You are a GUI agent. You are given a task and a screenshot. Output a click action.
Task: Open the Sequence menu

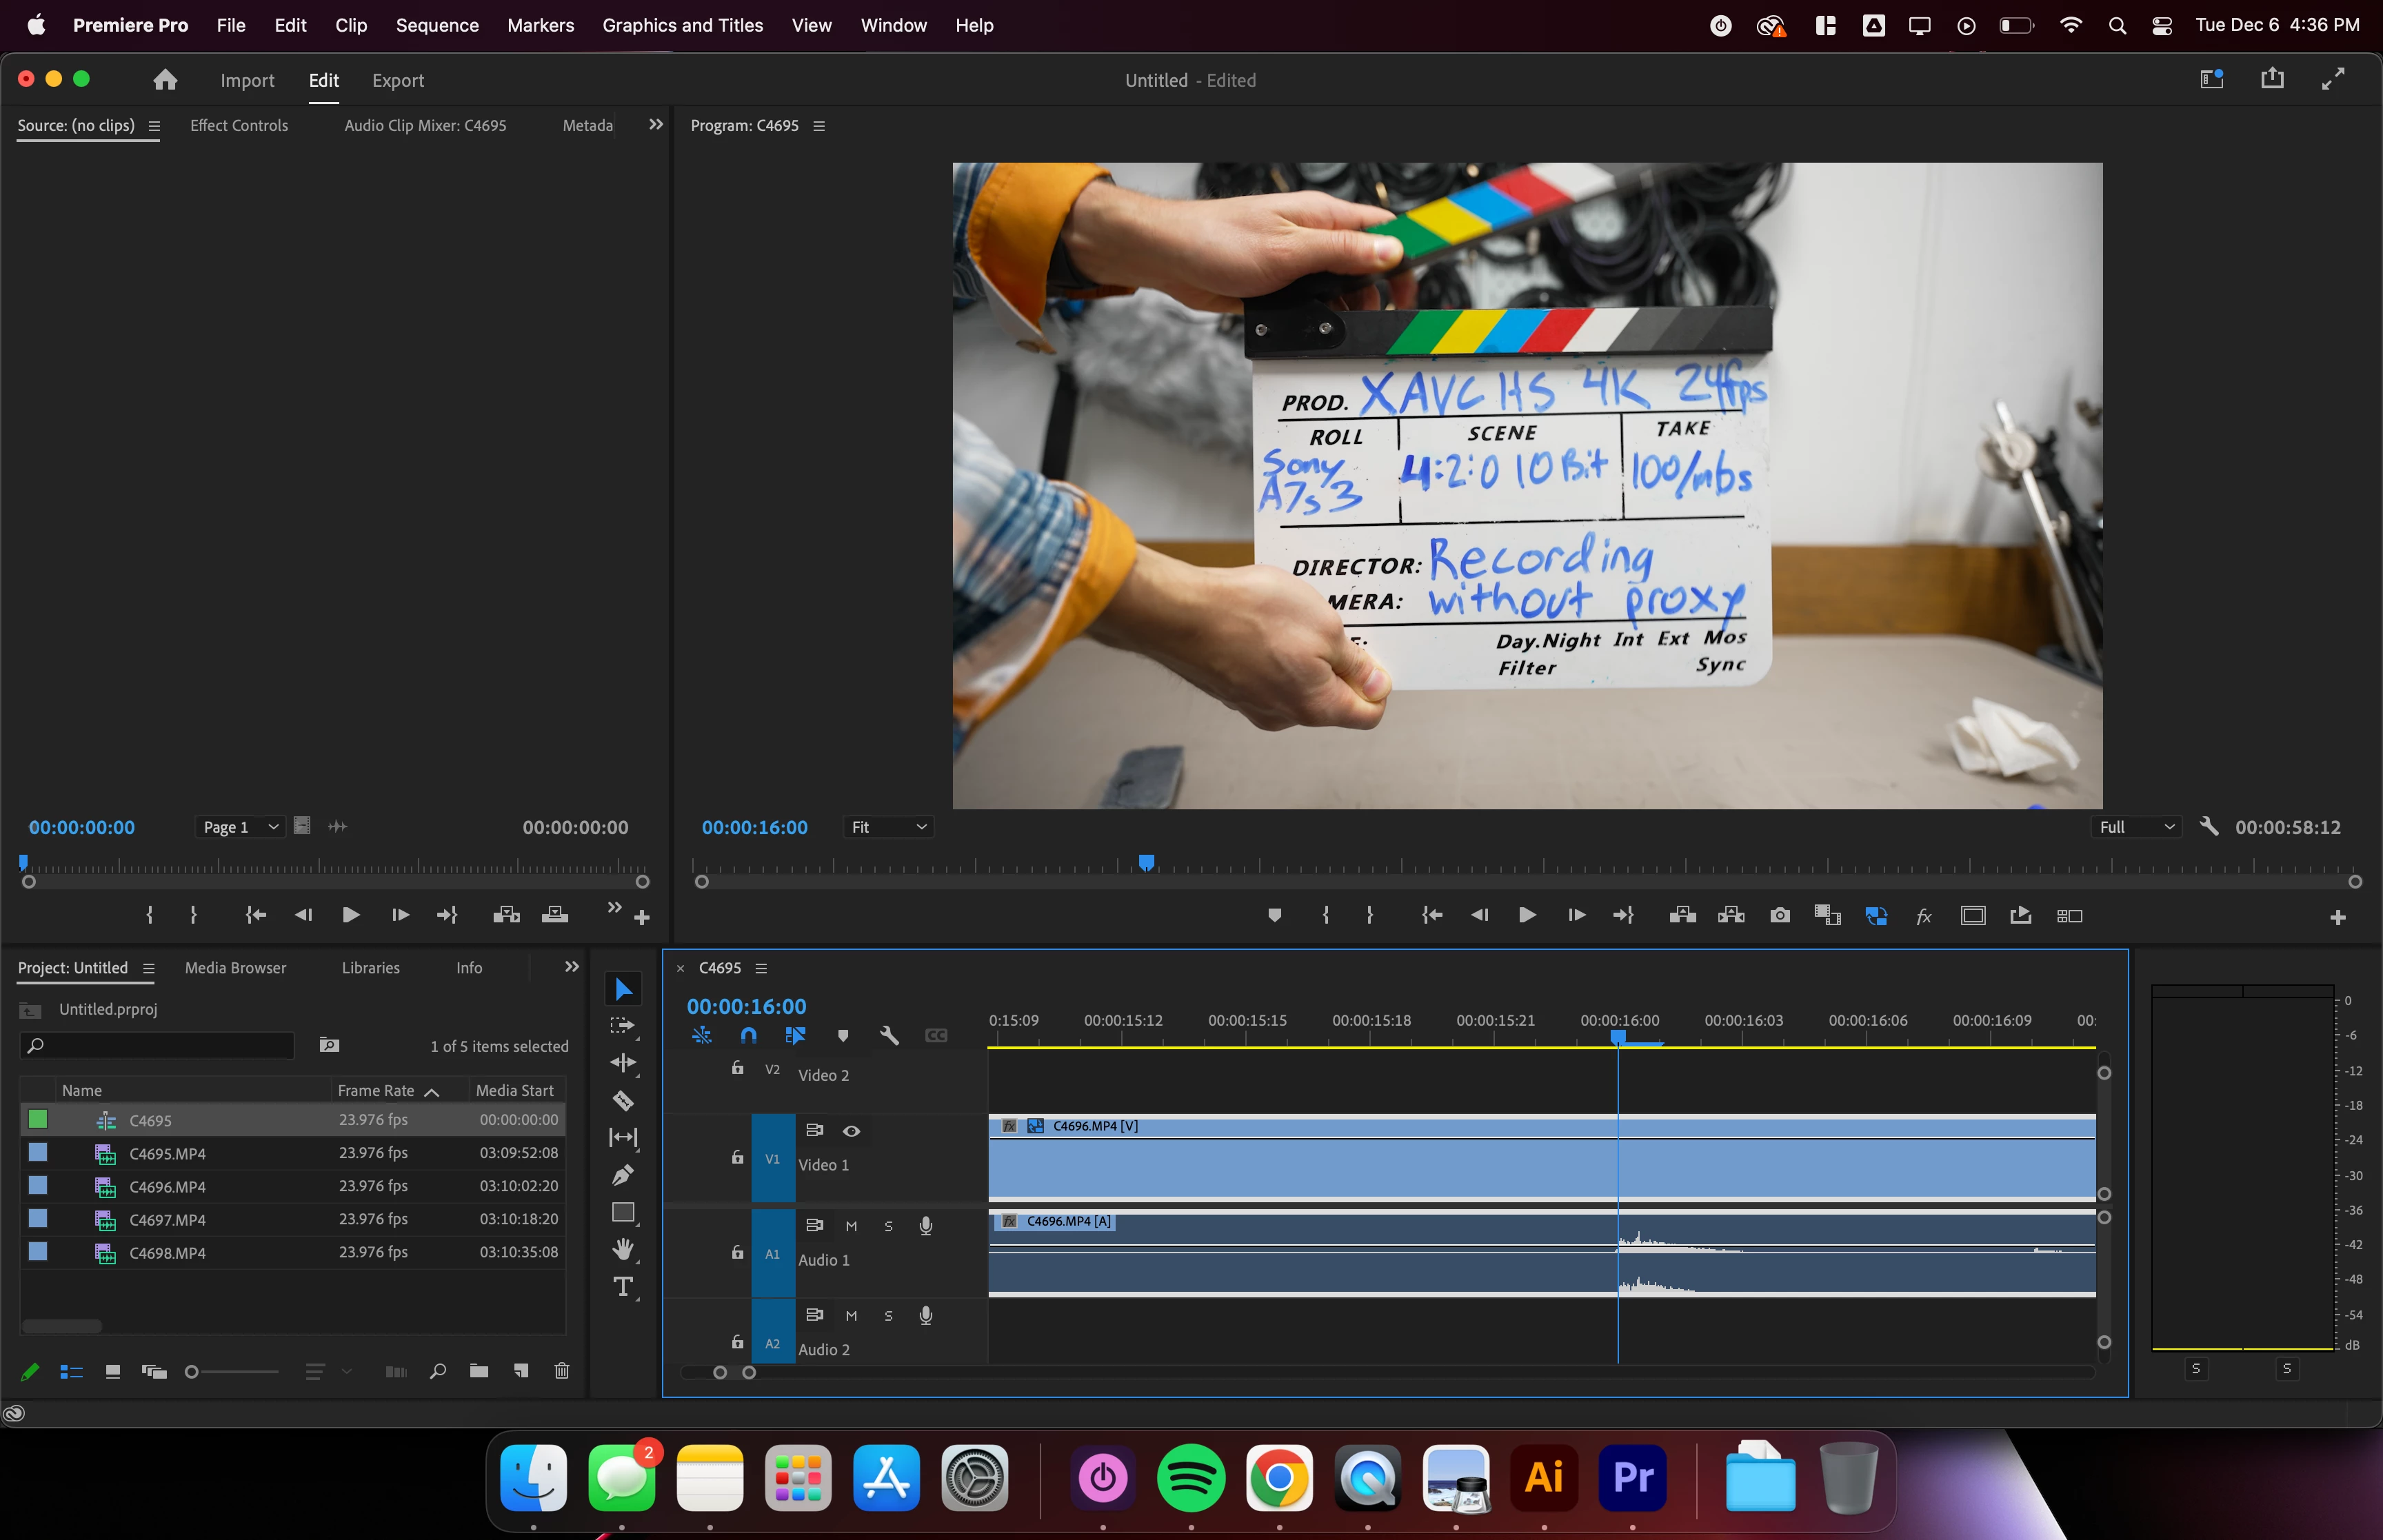(437, 25)
